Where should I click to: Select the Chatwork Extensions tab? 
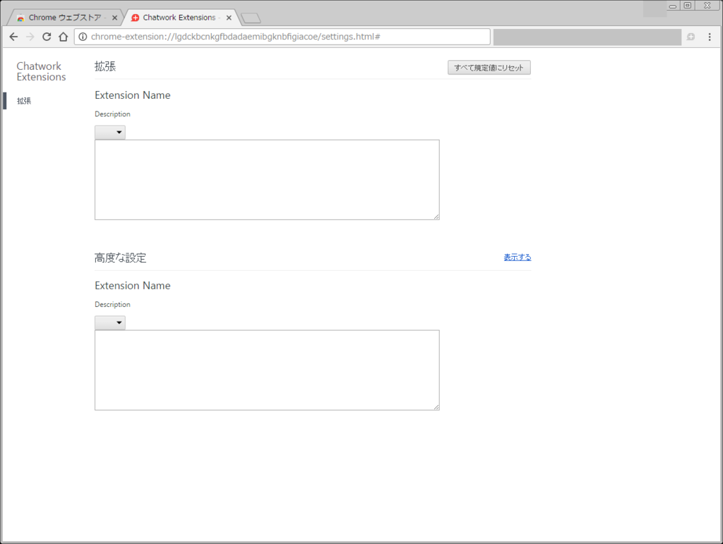click(180, 18)
